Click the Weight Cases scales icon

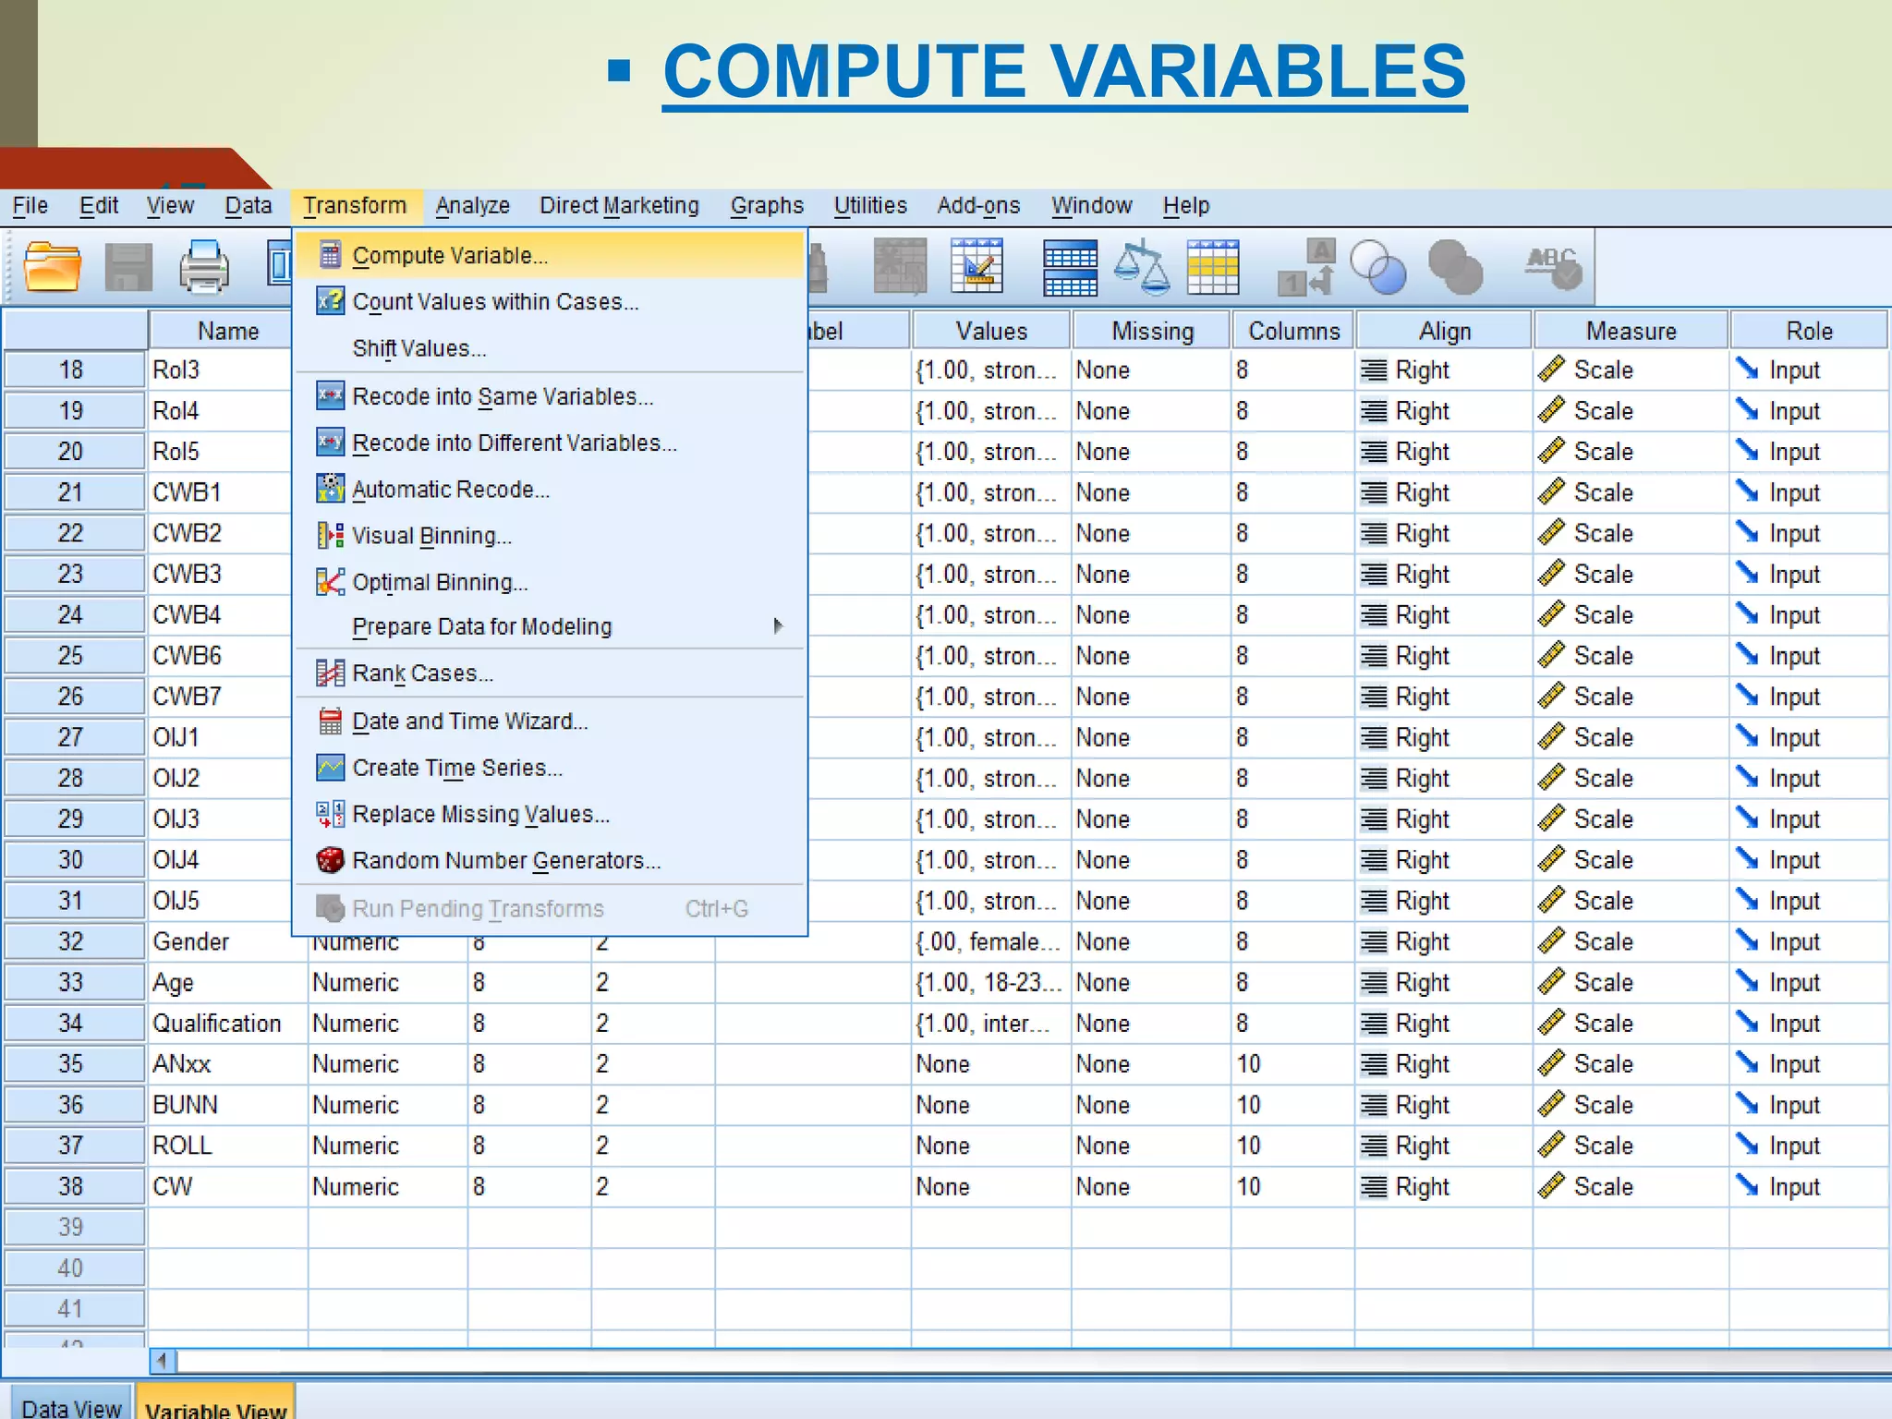click(1141, 267)
